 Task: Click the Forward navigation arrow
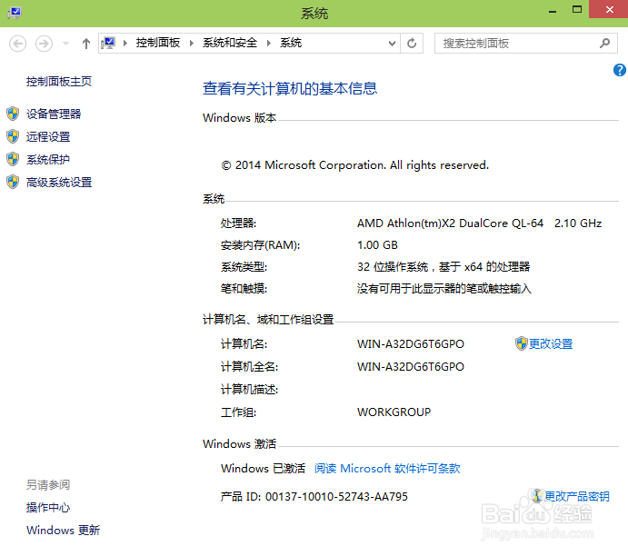click(44, 44)
